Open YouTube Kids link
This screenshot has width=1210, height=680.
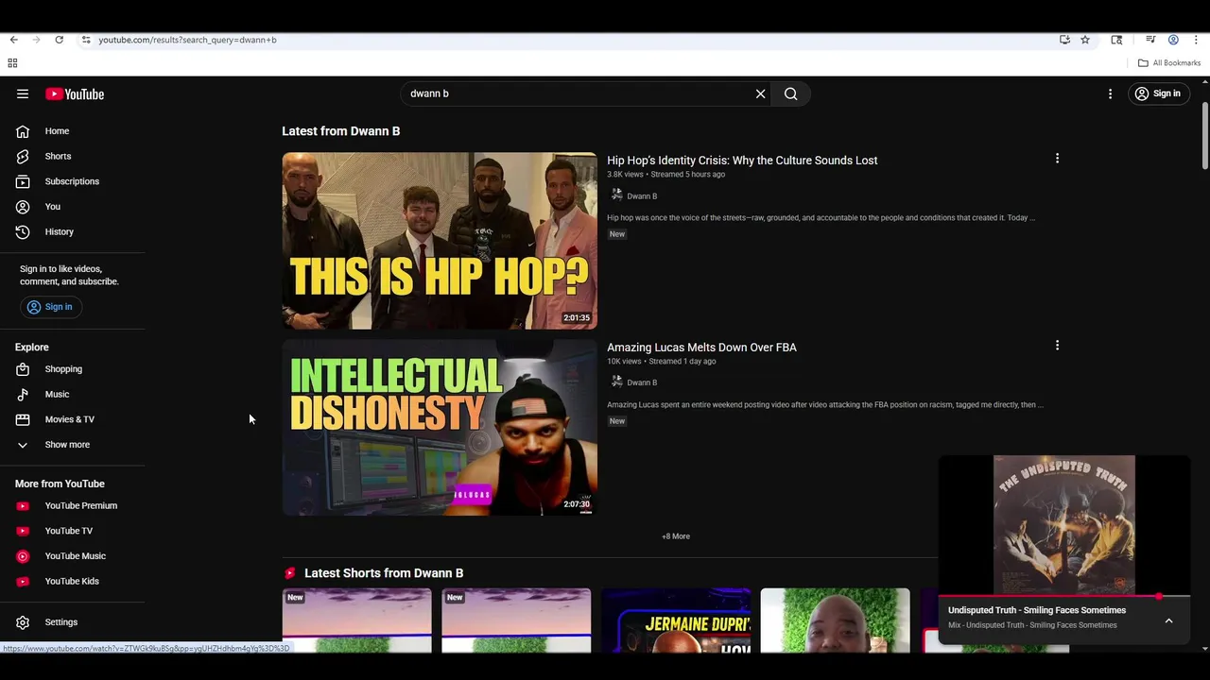(73, 581)
